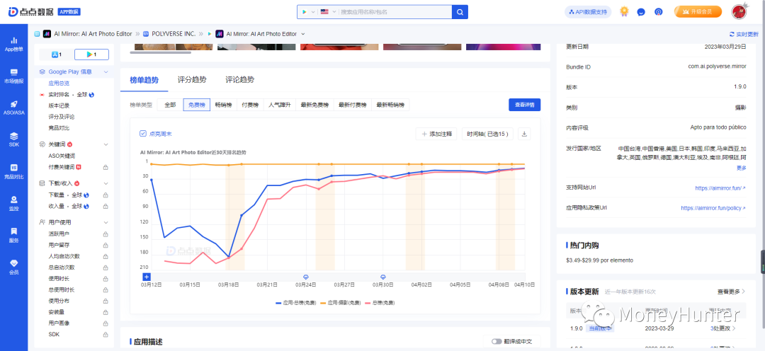The height and width of the screenshot is (351, 765).
Task: Open the https://aimirror.fun/ link
Action: click(720, 188)
